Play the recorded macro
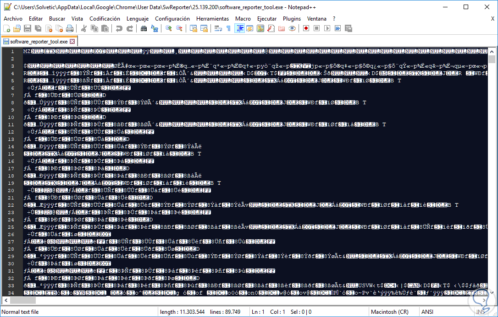The width and height of the screenshot is (498, 317). coord(327,28)
